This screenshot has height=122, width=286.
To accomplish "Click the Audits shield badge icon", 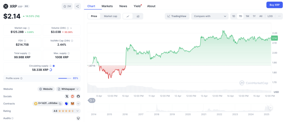I will (x=78, y=118).
